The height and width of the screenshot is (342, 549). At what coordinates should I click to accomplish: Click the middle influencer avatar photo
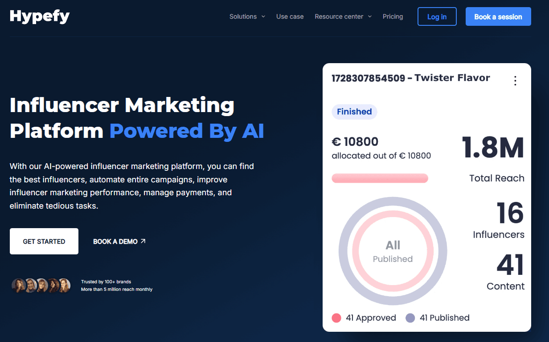pos(41,285)
